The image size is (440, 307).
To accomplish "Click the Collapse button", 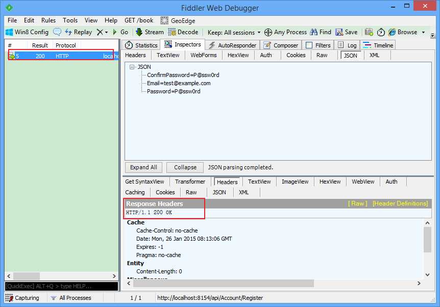I will [x=185, y=167].
